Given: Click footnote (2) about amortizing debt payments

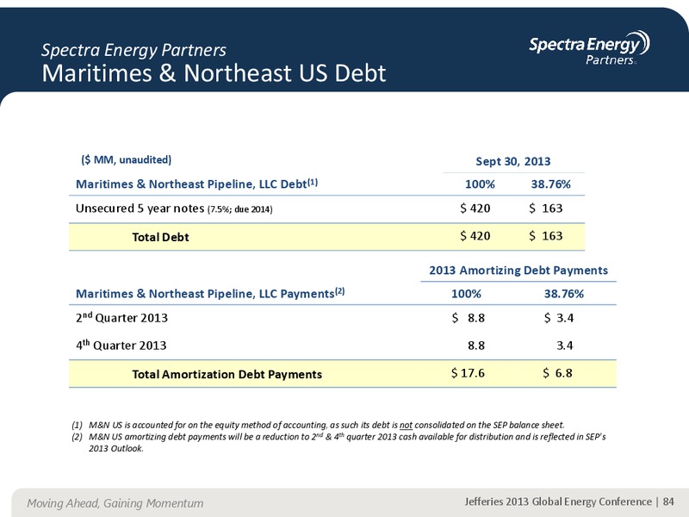Looking at the screenshot, I should click(338, 442).
